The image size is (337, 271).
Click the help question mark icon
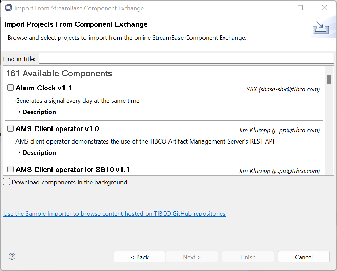pos(12,256)
